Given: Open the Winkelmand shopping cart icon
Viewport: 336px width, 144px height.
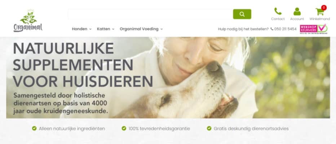Looking at the screenshot, I should [319, 12].
